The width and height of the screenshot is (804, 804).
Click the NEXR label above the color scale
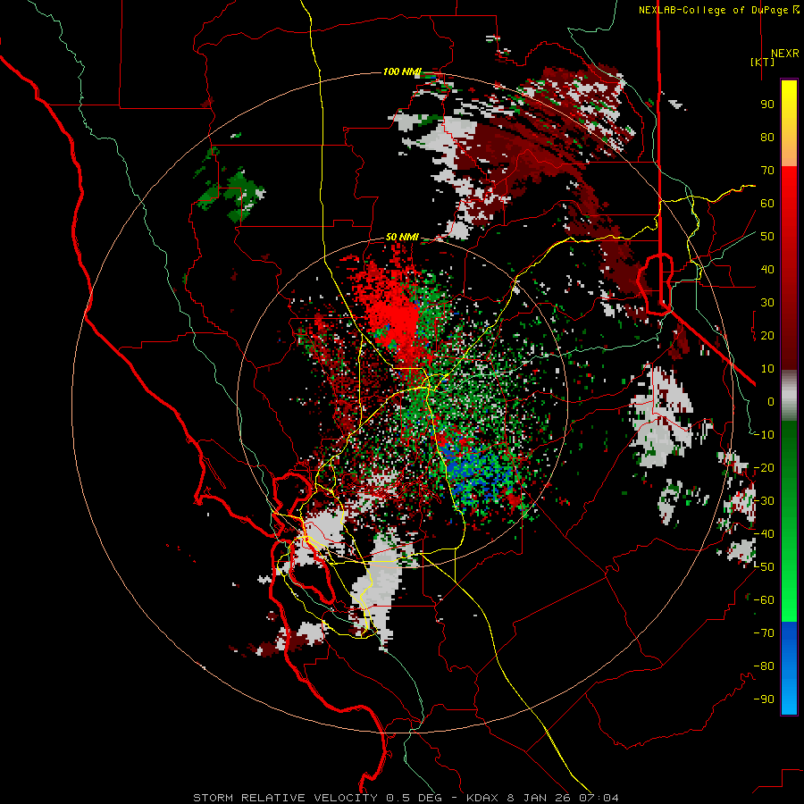click(785, 54)
